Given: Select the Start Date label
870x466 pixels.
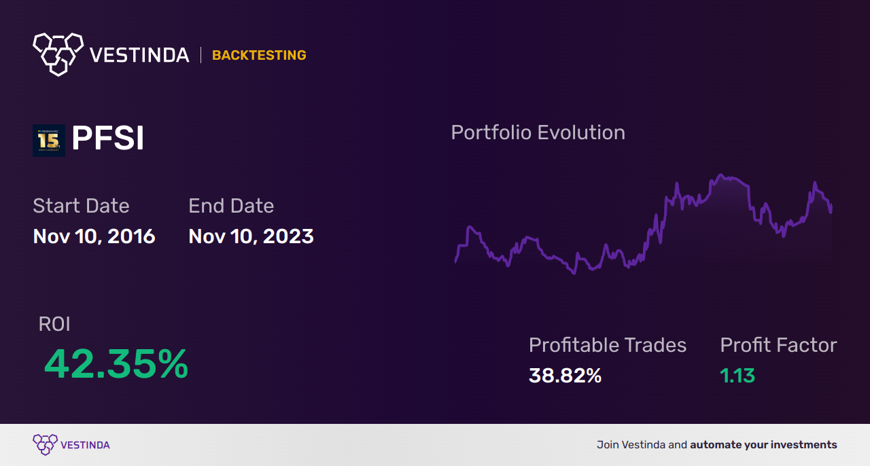Looking at the screenshot, I should [81, 206].
